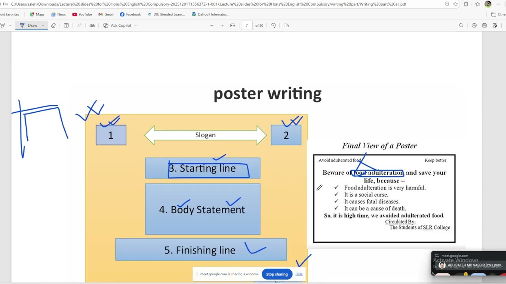Open the YouTube bookmark
This screenshot has width=506, height=284.
point(82,14)
